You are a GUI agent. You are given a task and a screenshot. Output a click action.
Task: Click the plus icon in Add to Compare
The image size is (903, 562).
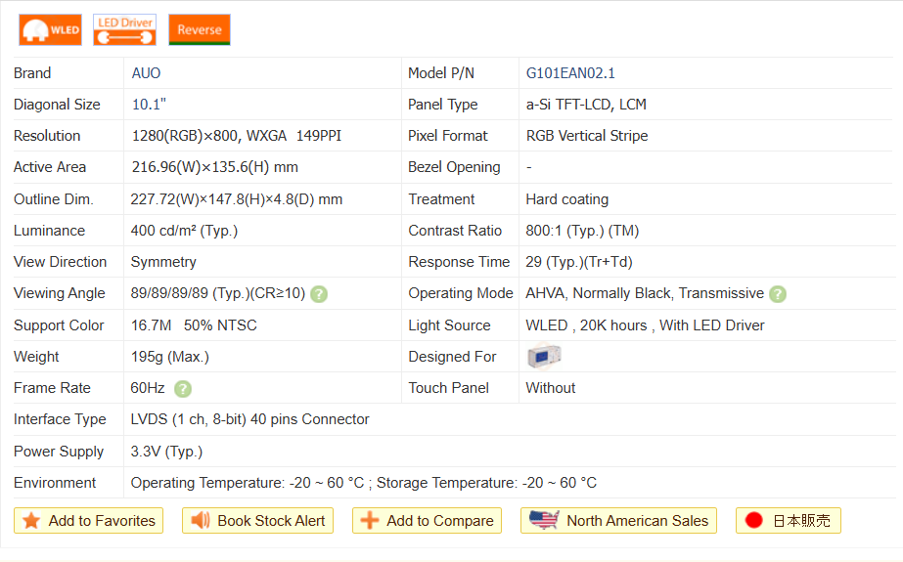[370, 521]
